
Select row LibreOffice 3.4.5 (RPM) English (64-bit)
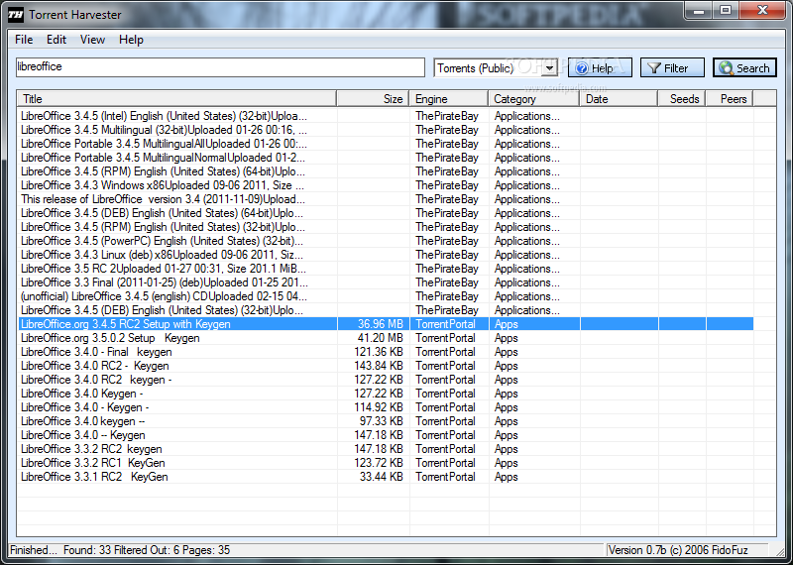tap(386, 171)
